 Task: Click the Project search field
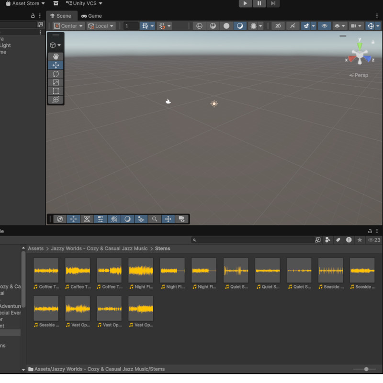[x=253, y=240]
